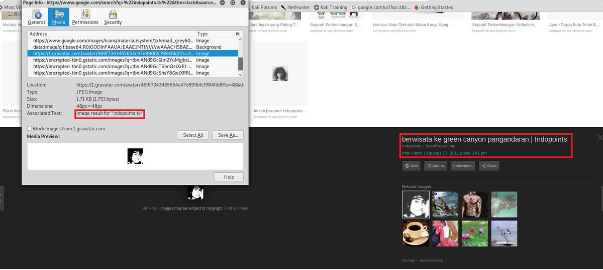This screenshot has height=270, width=603.
Task: Open the Kali Forums bookmark
Action: point(263,8)
